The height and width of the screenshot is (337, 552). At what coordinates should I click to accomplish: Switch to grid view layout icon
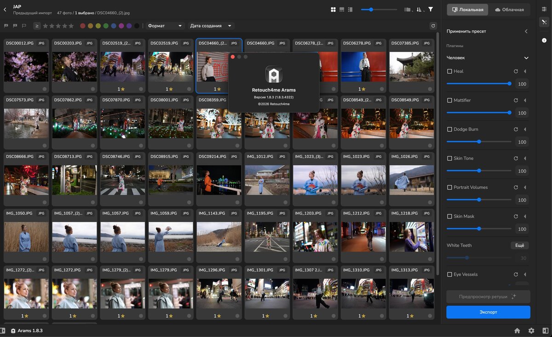333,9
